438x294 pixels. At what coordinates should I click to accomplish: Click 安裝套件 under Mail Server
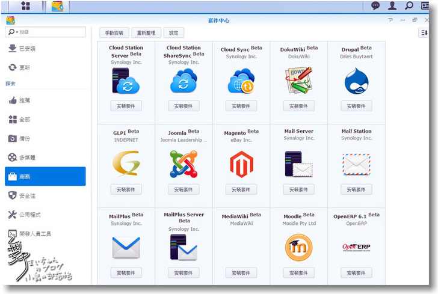pyautogui.click(x=299, y=189)
